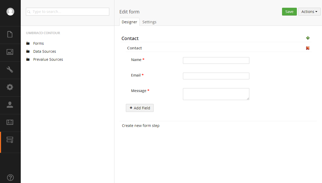This screenshot has width=322, height=183.
Task: Expand the Forms folder
Action: click(x=38, y=43)
